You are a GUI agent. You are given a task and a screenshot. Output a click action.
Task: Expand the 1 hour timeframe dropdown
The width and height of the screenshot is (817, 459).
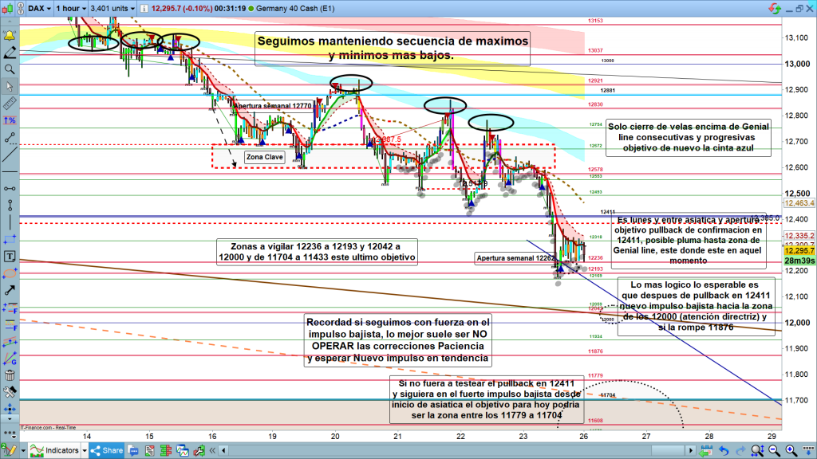pyautogui.click(x=72, y=8)
